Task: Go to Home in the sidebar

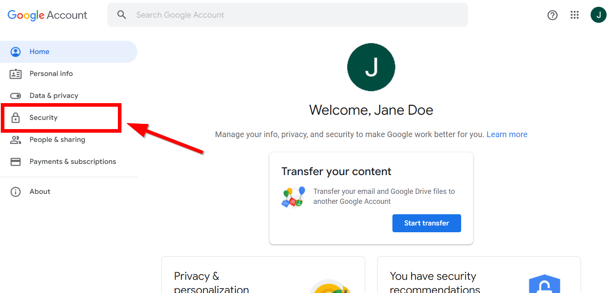Action: coord(69,52)
